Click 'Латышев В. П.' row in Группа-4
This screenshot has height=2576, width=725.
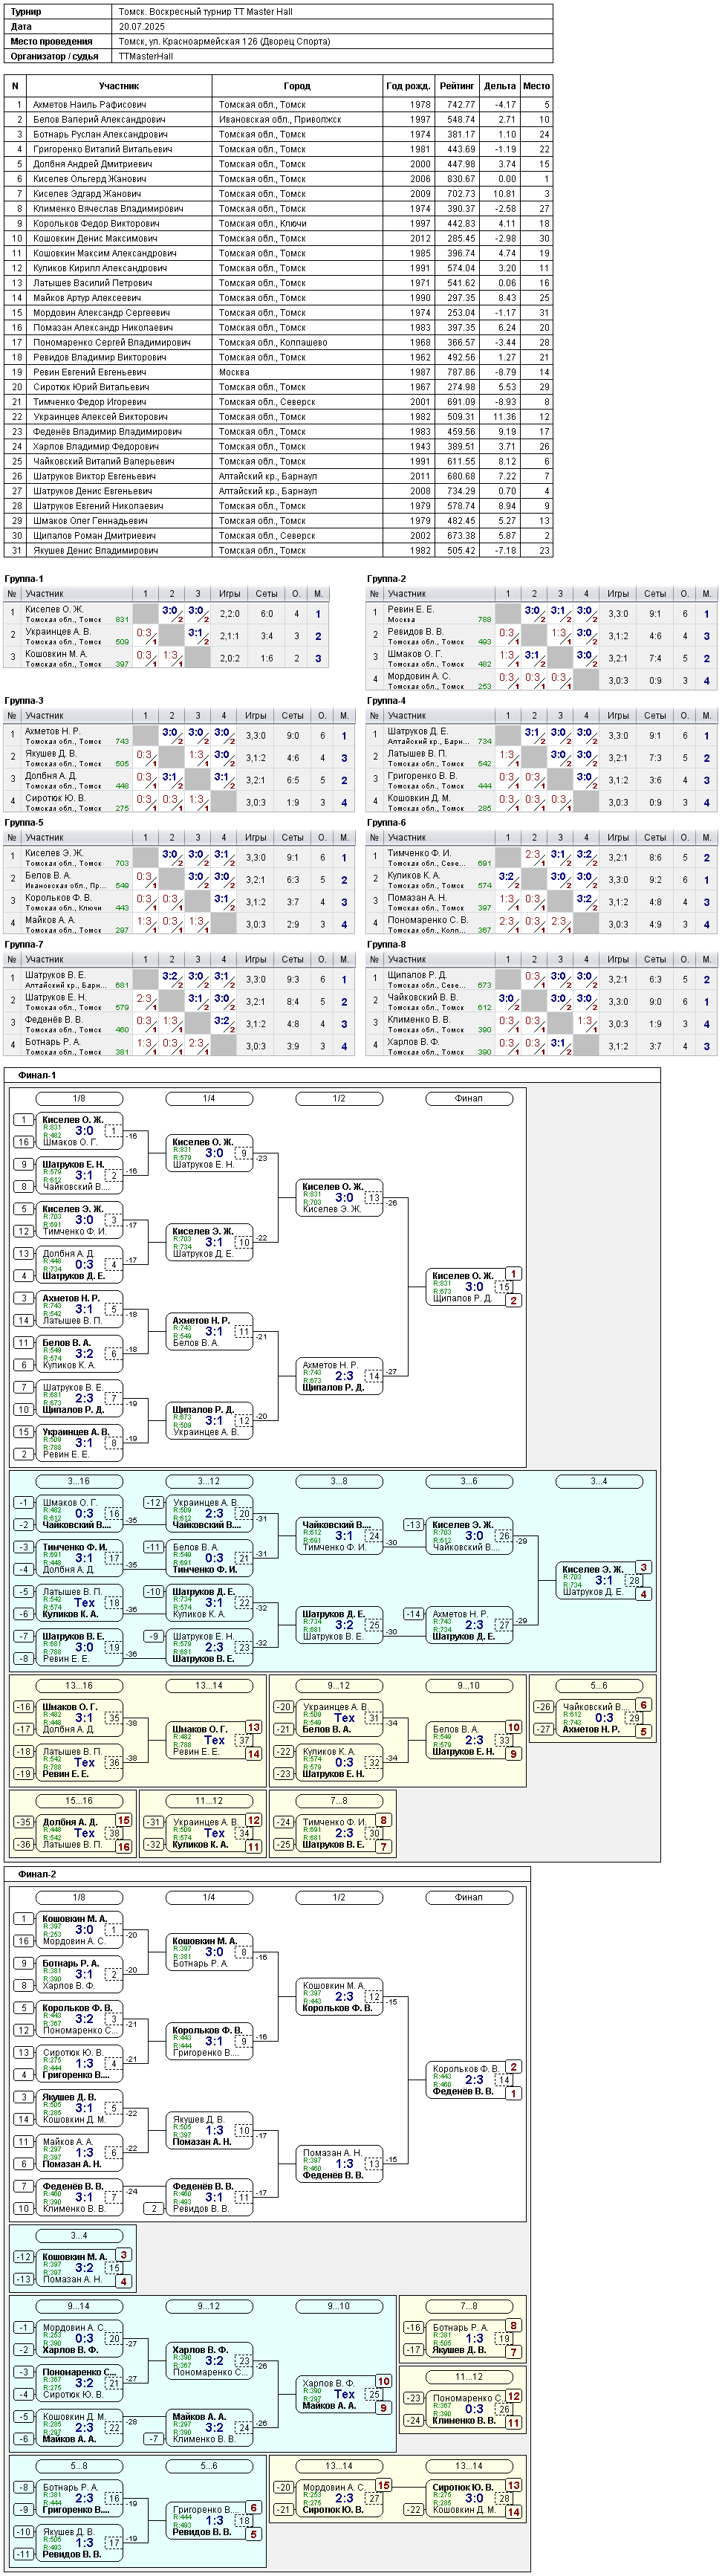(x=542, y=758)
